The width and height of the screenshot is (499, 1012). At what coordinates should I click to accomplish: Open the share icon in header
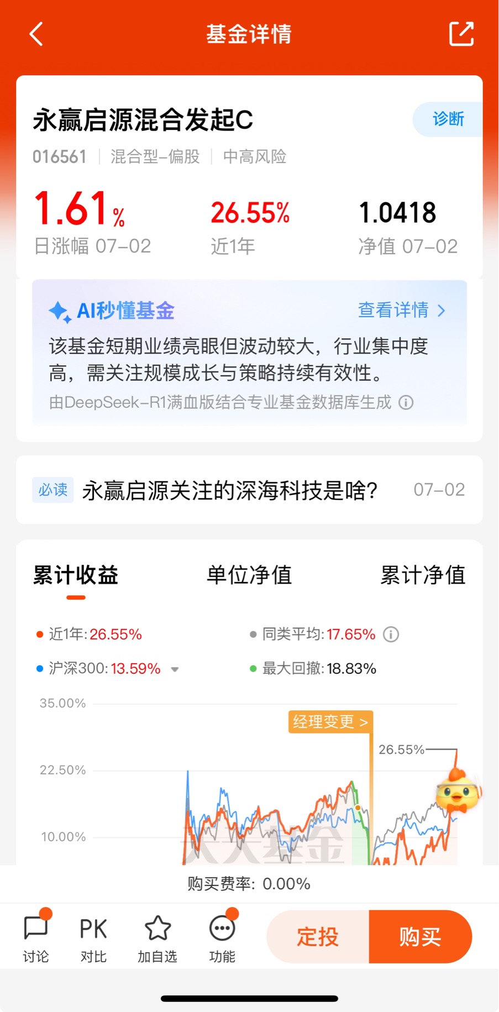(x=461, y=34)
